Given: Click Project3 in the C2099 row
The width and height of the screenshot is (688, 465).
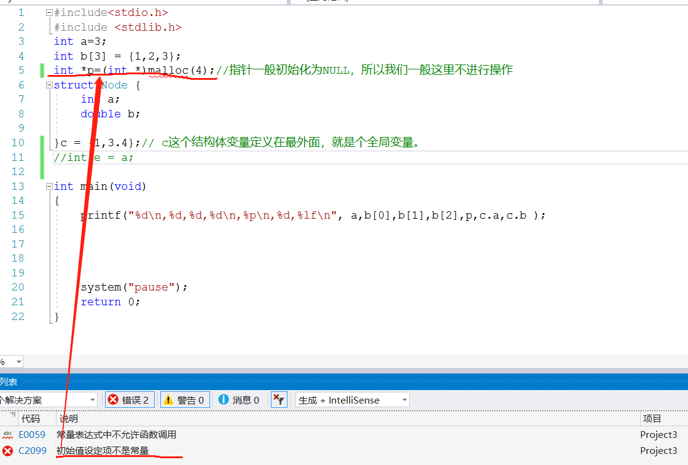Looking at the screenshot, I should [659, 450].
